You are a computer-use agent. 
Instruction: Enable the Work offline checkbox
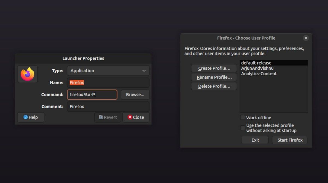(242, 117)
